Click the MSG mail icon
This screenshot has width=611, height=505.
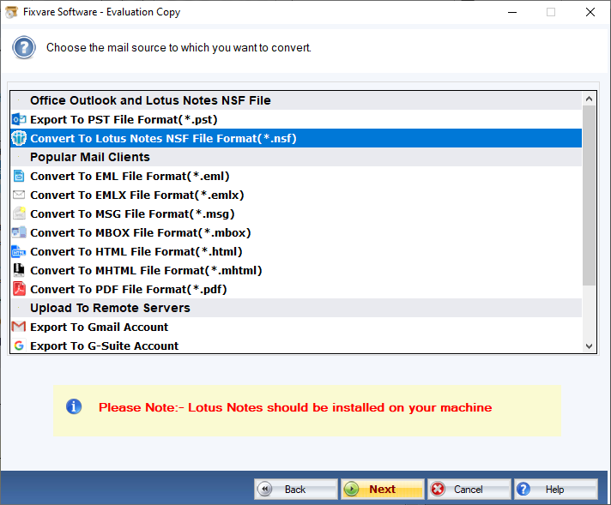click(x=19, y=213)
